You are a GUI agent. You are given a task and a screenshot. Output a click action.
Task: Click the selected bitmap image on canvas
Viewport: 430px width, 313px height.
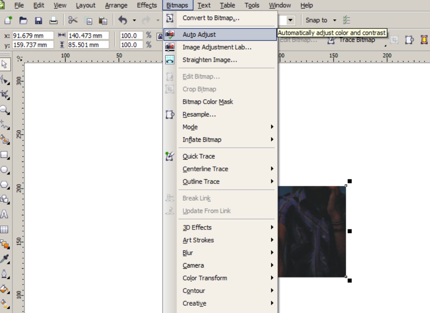[312, 232]
